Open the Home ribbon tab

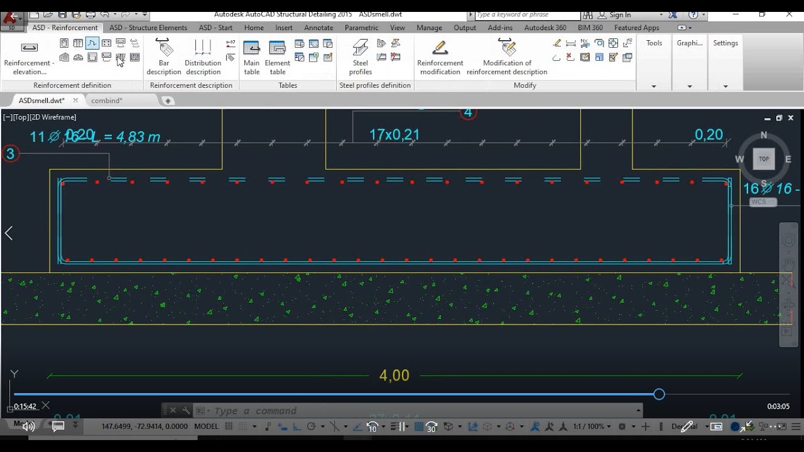pos(254,28)
